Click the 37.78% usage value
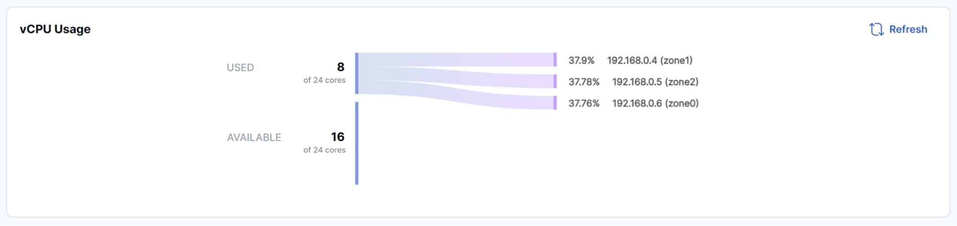The image size is (957, 226). click(x=584, y=82)
